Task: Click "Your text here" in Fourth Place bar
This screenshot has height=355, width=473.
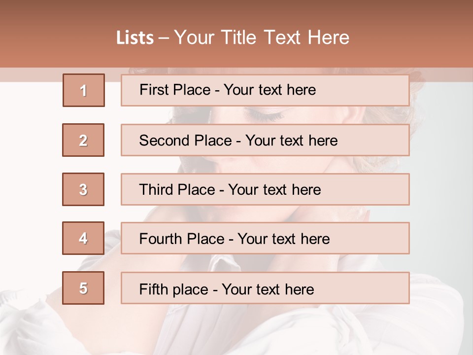Action: click(283, 239)
